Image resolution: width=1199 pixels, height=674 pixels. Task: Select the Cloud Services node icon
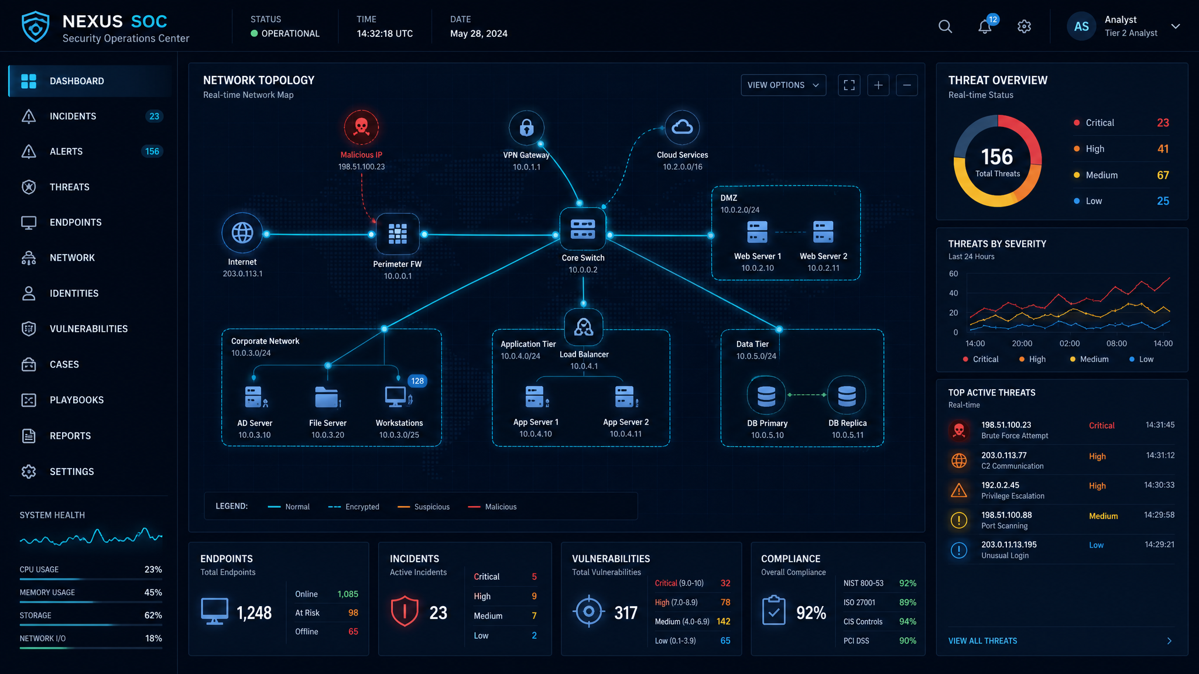pos(682,127)
